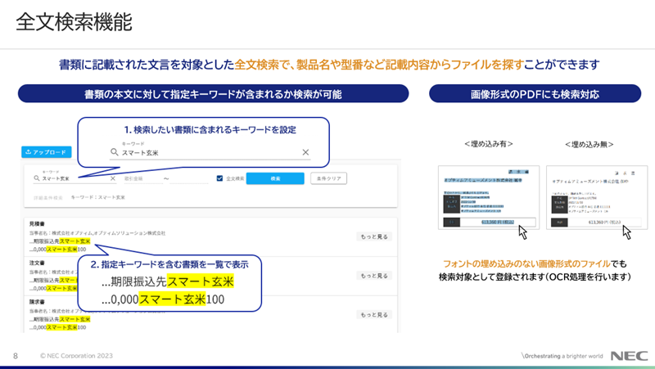The image size is (655, 369).
Task: Click the small X in the search bar keyword field
Action: coord(113,178)
